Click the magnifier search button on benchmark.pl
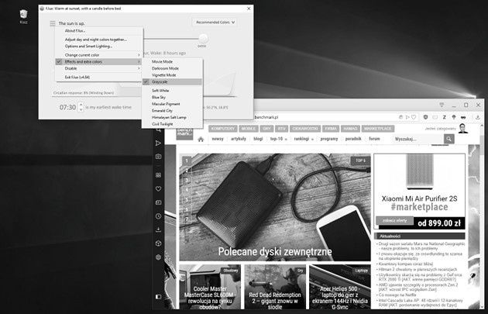 pos(449,139)
